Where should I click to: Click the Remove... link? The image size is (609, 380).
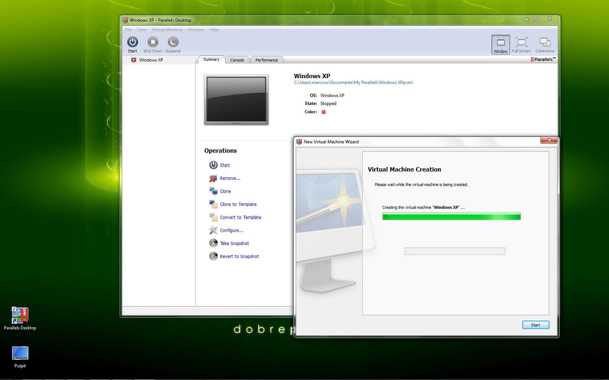[230, 178]
